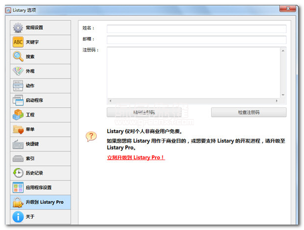The image size is (304, 230).
Task: Click the Listary icon in title bar
Action: [8, 10]
